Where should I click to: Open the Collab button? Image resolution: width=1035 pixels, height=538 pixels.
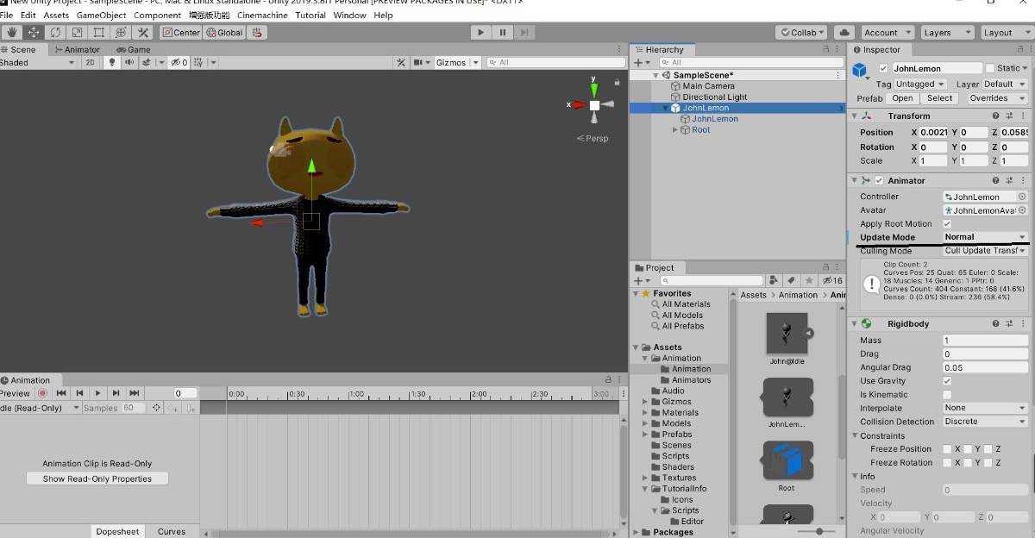point(802,33)
